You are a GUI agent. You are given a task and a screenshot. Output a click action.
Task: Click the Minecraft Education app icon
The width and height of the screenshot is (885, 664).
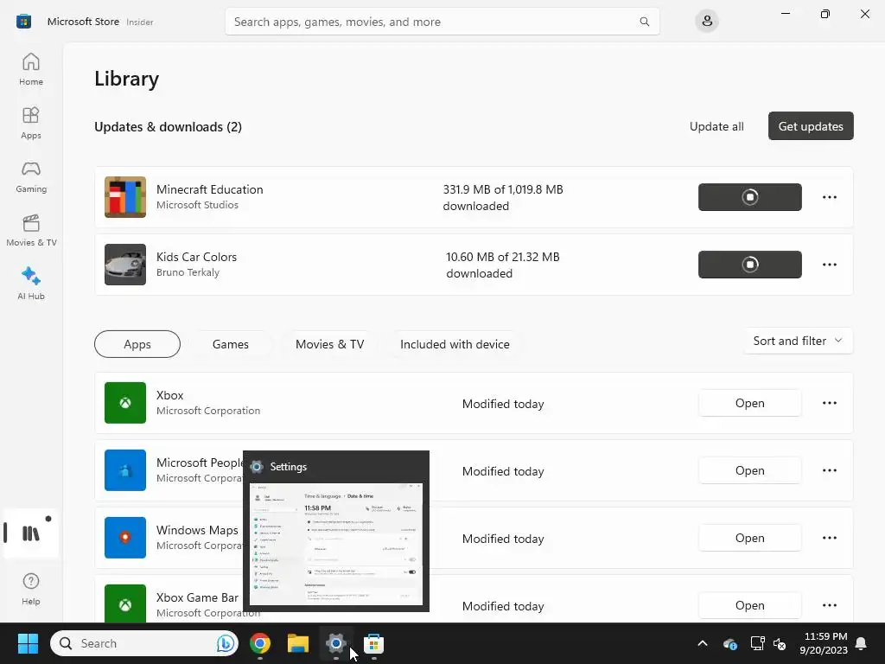click(125, 197)
